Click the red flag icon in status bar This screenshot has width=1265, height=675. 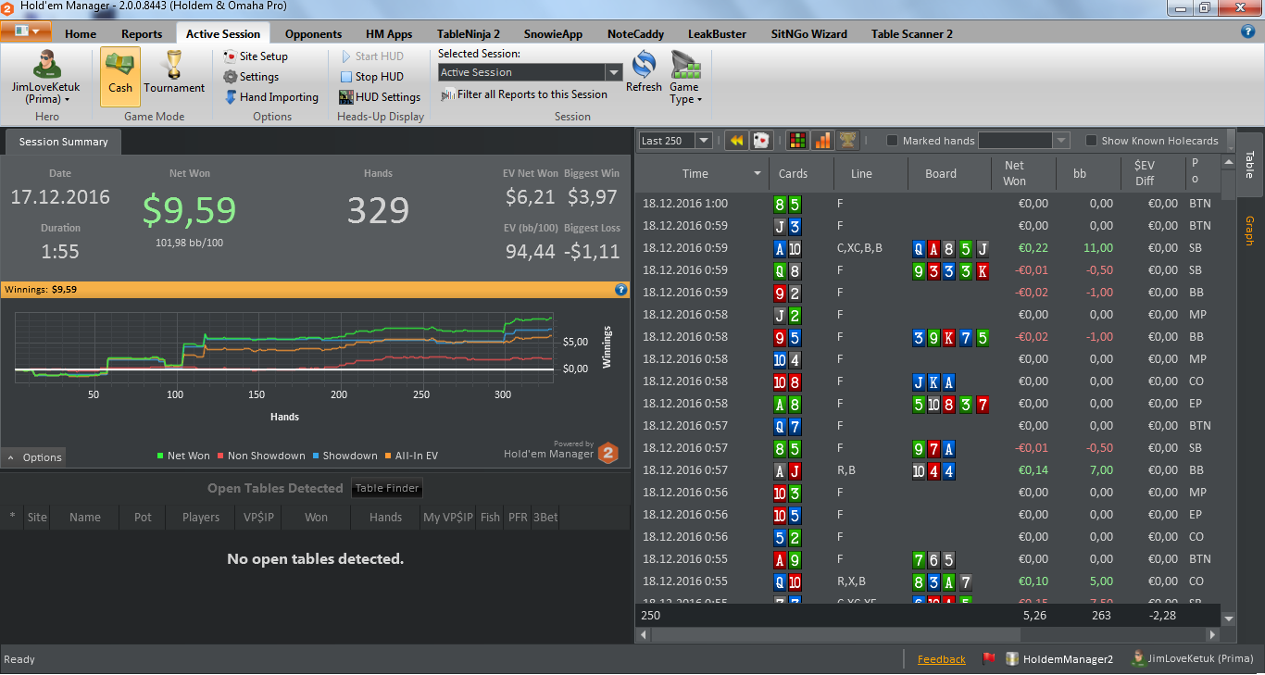988,659
